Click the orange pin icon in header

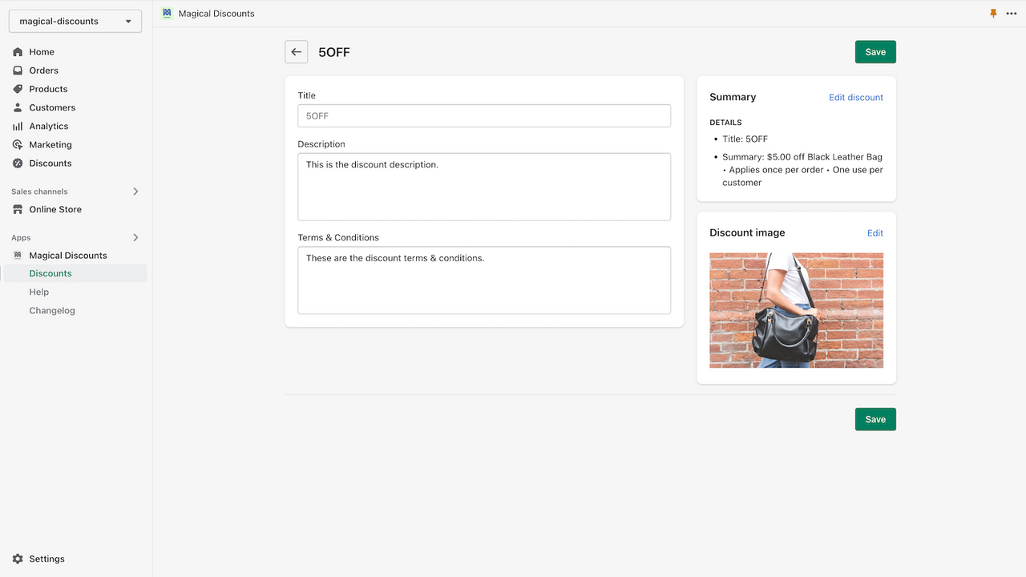pos(993,14)
